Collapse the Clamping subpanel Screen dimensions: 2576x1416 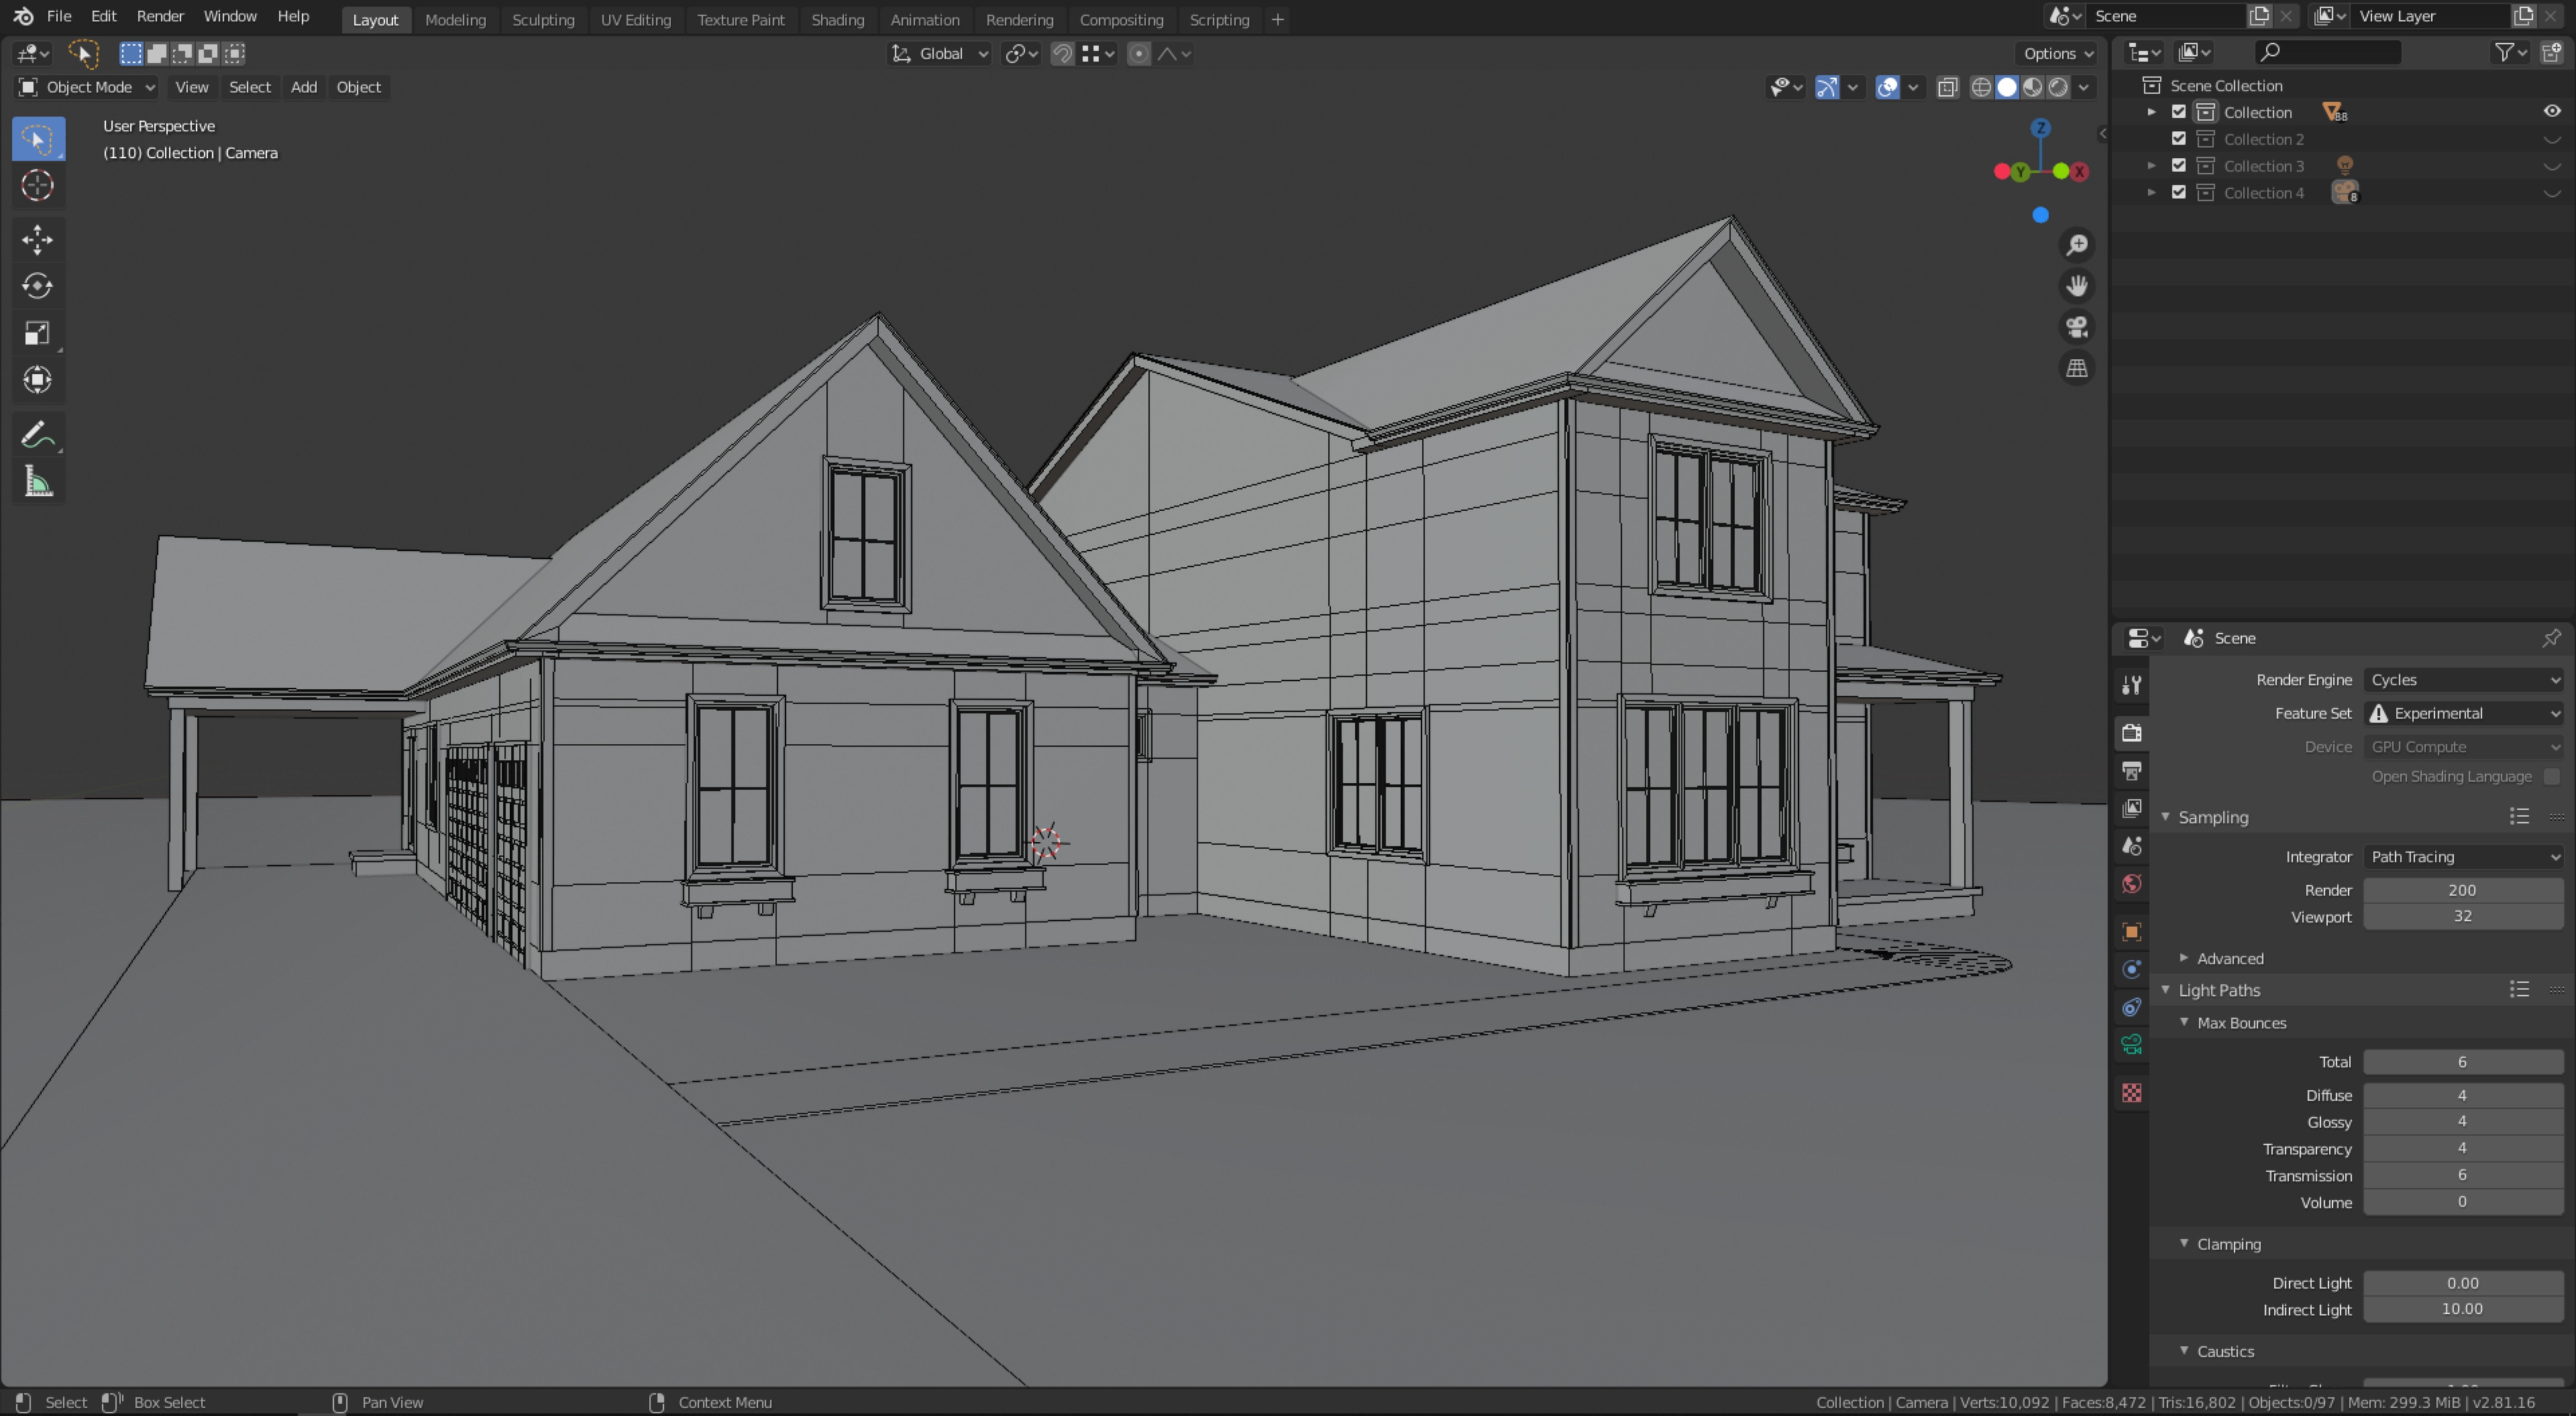(2184, 1244)
